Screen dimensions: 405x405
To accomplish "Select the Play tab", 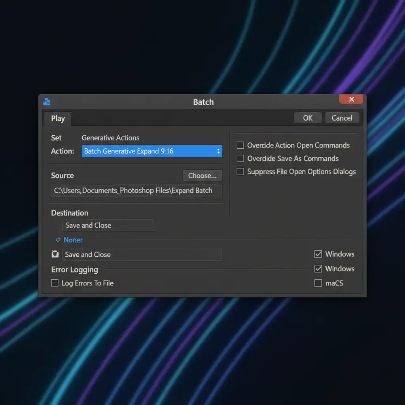I will coord(58,118).
